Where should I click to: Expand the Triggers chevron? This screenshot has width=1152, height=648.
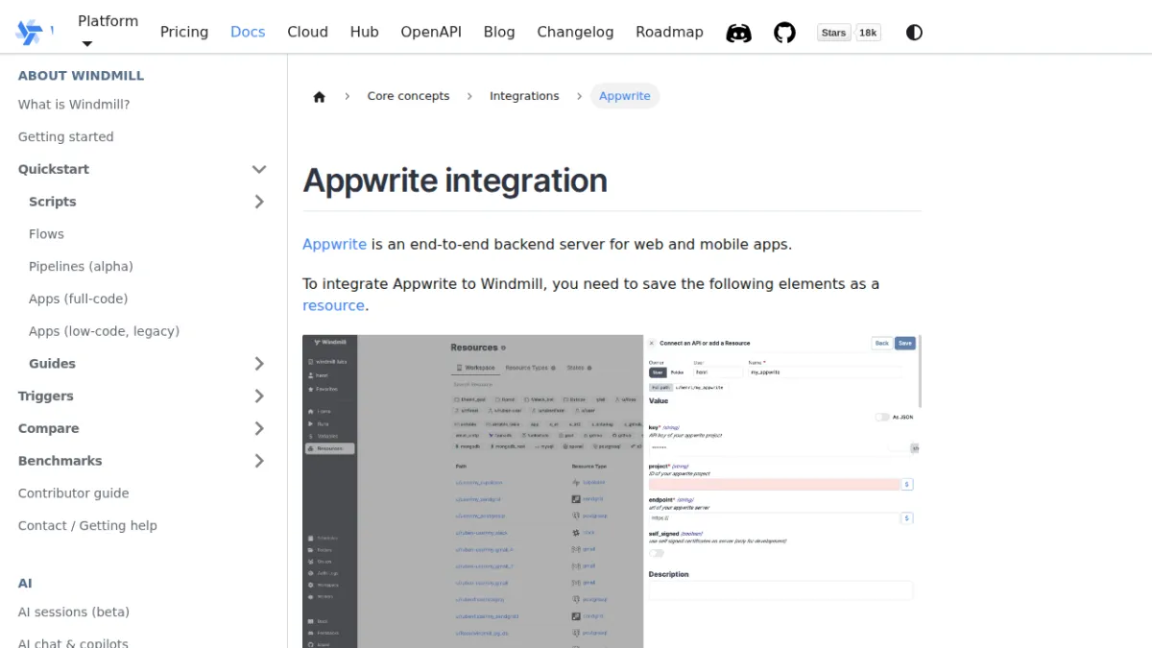259,396
